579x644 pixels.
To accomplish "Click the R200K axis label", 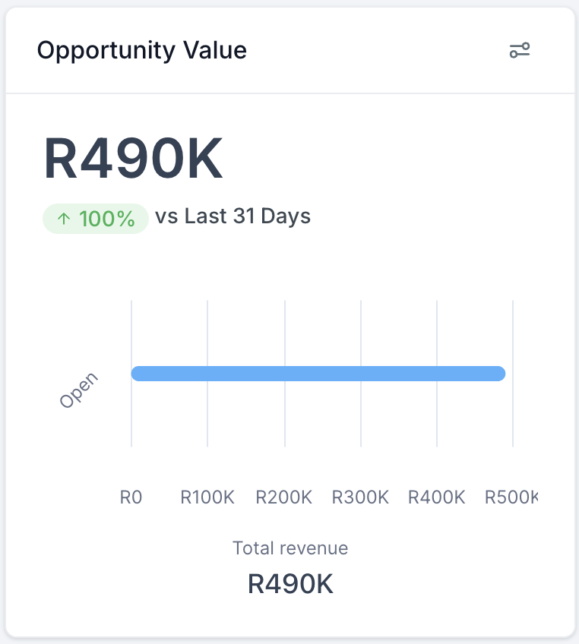I will coord(284,497).
